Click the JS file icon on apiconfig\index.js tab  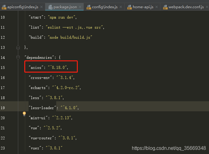(x=4, y=7)
